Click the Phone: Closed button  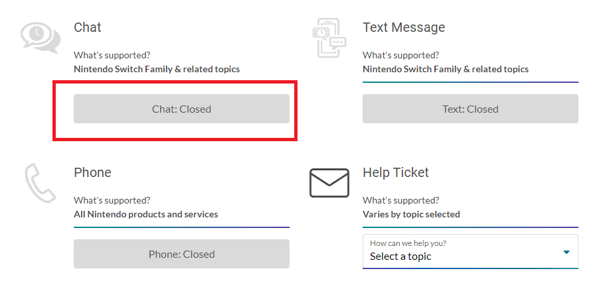tap(181, 254)
